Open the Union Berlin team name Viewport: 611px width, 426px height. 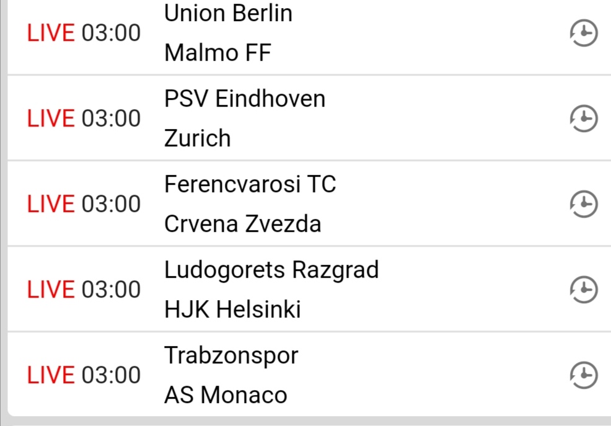coord(228,14)
